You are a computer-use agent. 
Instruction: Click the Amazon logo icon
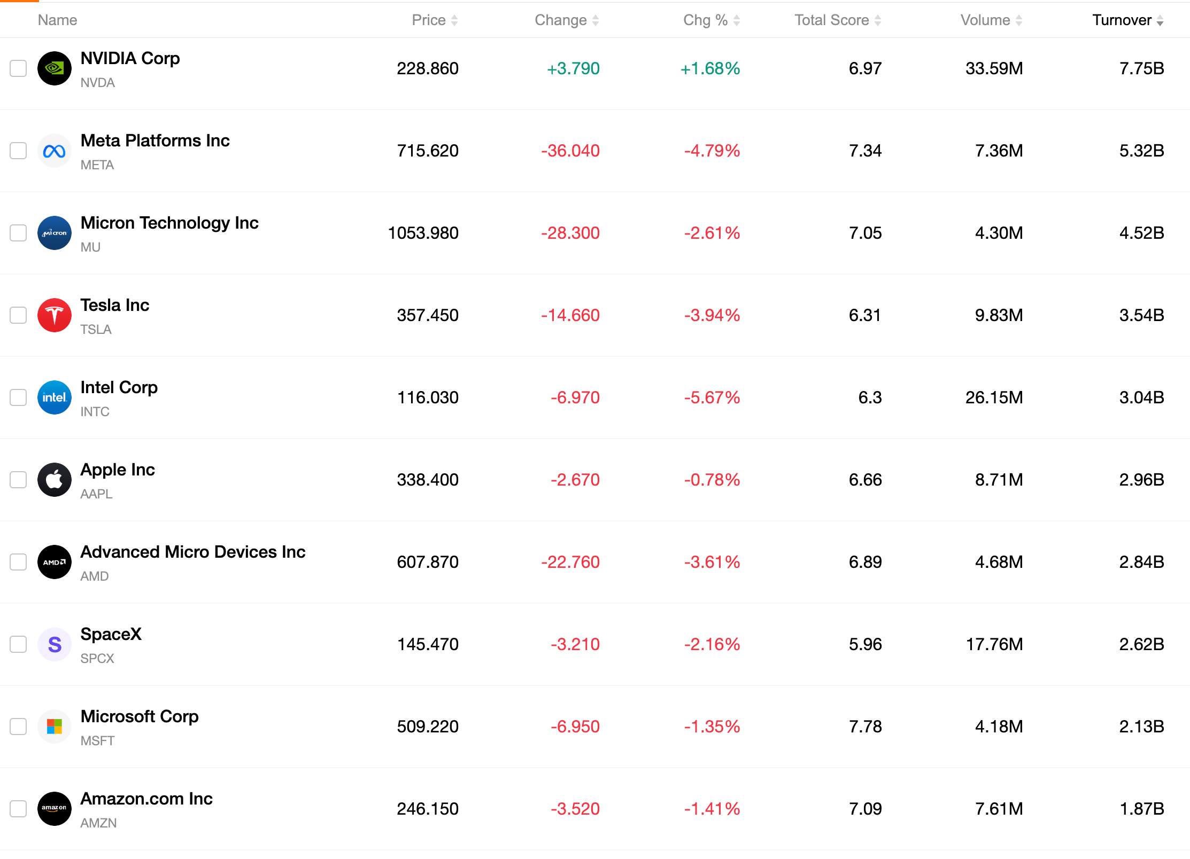(x=55, y=809)
